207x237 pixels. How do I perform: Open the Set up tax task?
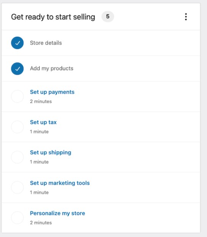tap(43, 122)
